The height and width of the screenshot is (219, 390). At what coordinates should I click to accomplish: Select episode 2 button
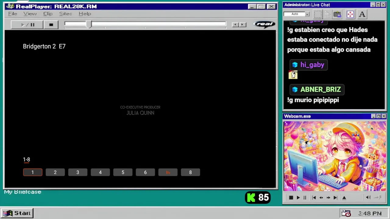pyautogui.click(x=55, y=172)
